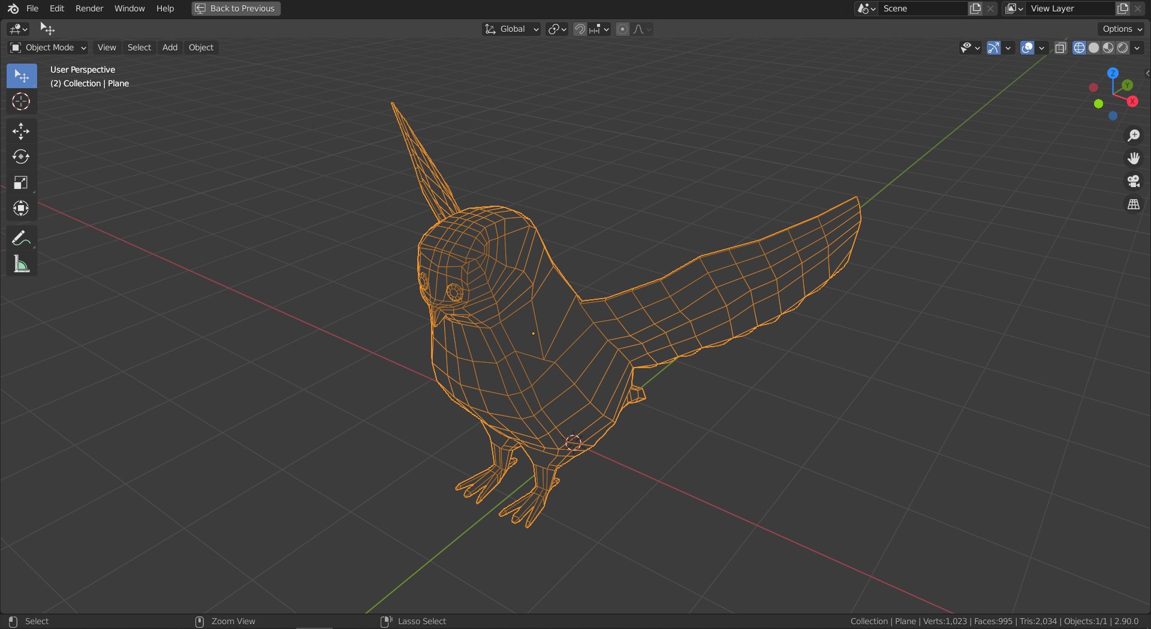Select the Annotate tool

point(22,238)
